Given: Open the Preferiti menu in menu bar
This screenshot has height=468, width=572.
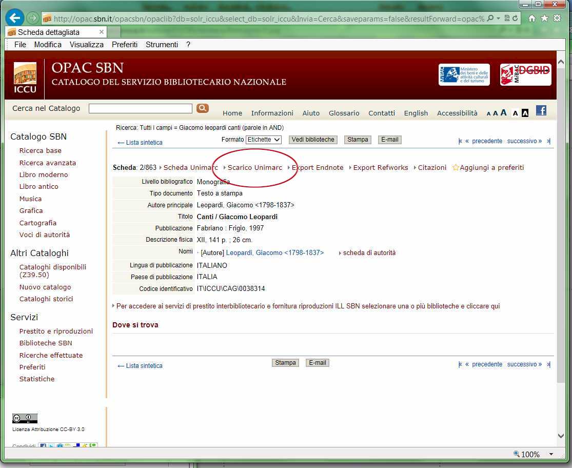Looking at the screenshot, I should tap(124, 45).
